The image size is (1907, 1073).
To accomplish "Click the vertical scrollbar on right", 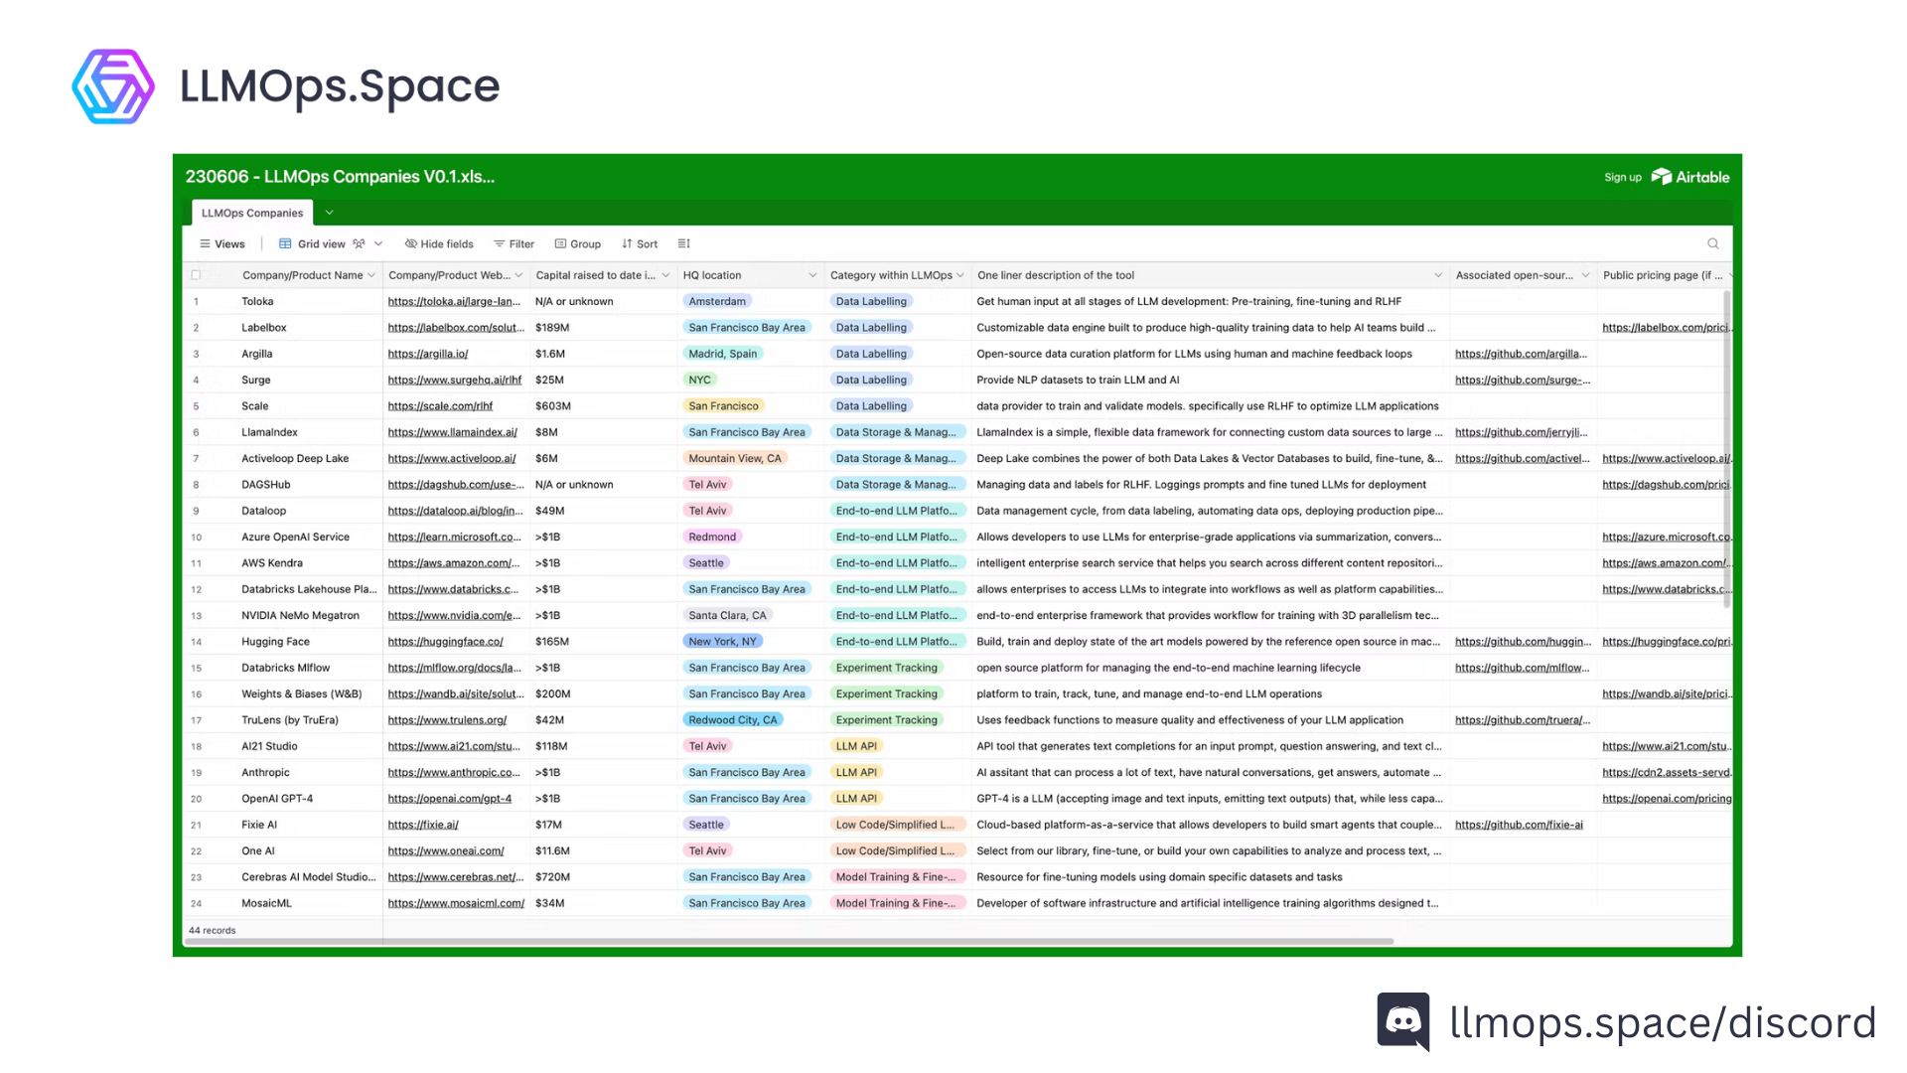I will [1727, 449].
